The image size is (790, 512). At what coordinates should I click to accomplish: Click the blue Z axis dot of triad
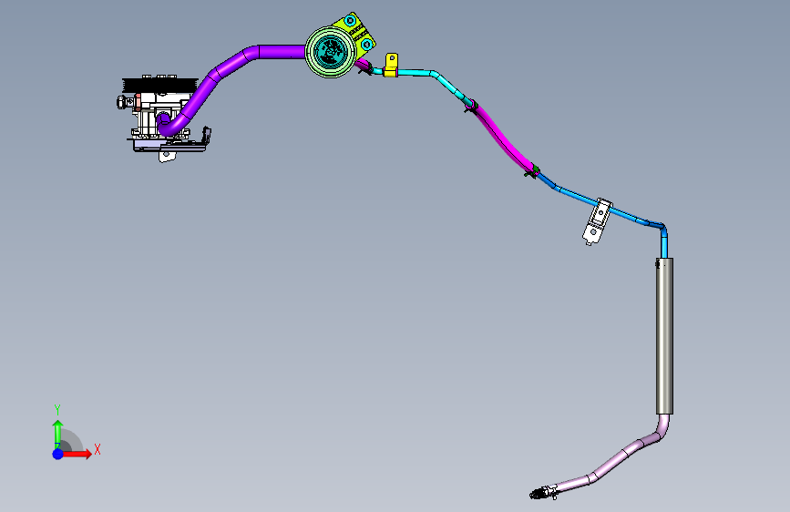[58, 454]
